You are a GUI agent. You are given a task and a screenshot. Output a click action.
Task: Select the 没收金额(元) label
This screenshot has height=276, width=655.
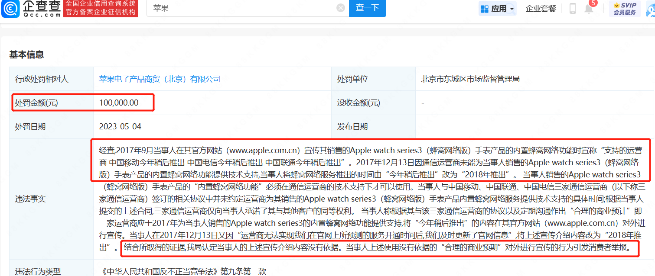pos(358,103)
